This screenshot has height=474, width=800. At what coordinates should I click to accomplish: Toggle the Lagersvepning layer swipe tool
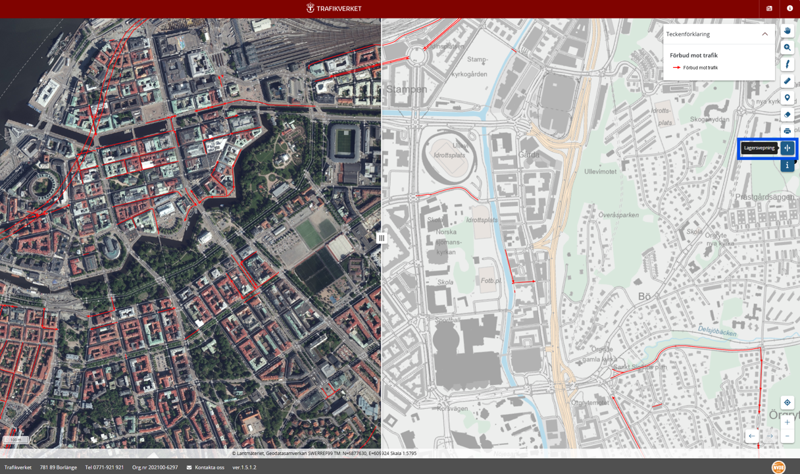[787, 148]
